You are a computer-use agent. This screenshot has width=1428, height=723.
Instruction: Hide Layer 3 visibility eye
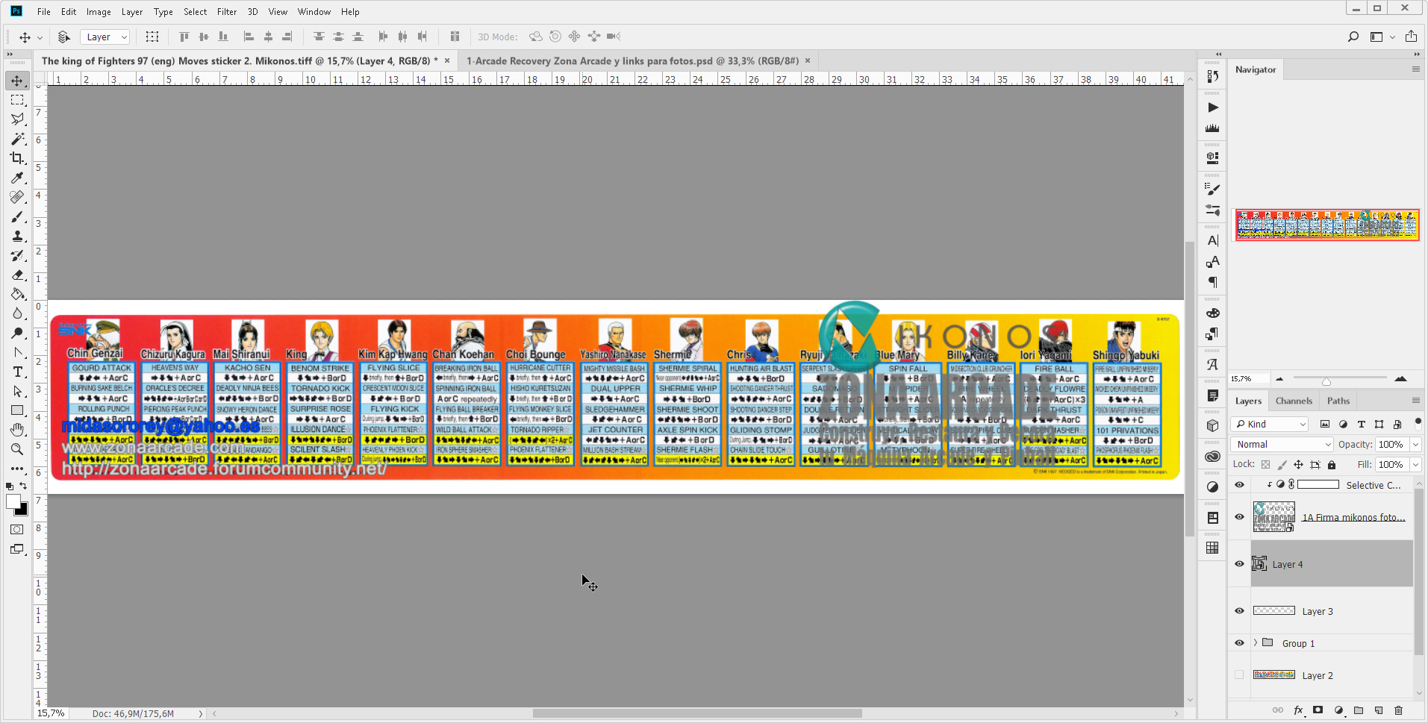[x=1239, y=611]
